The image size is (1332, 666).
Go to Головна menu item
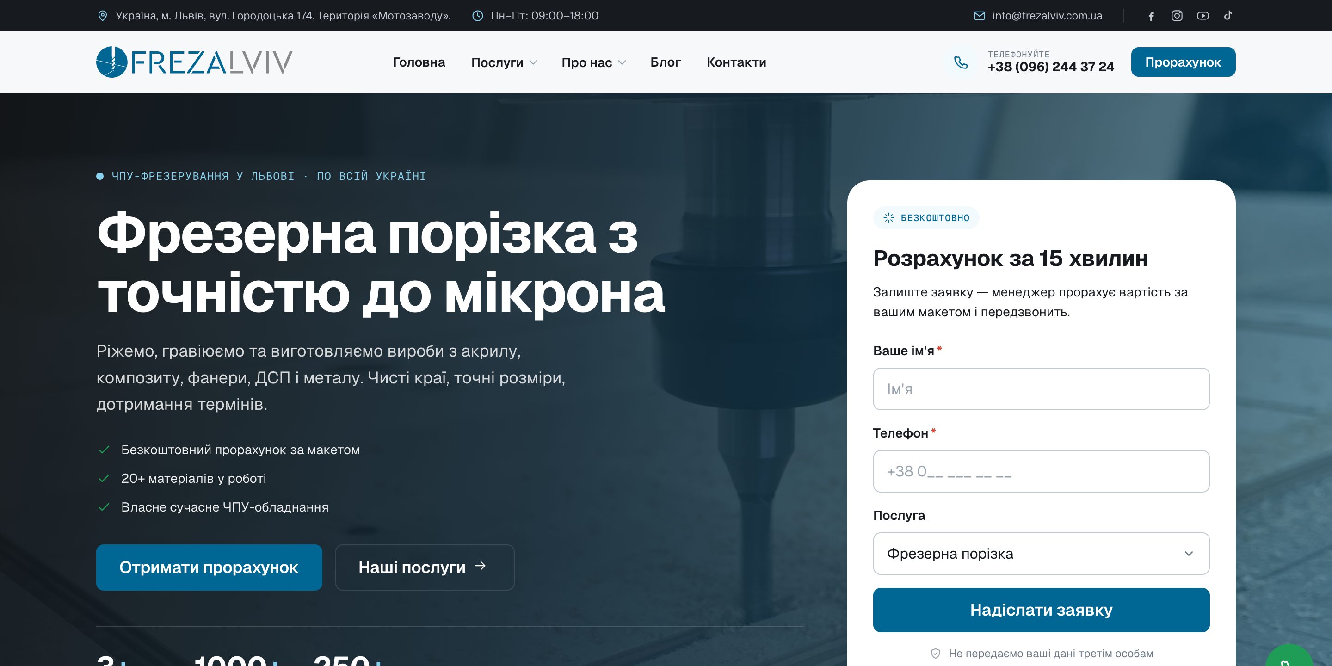(419, 62)
